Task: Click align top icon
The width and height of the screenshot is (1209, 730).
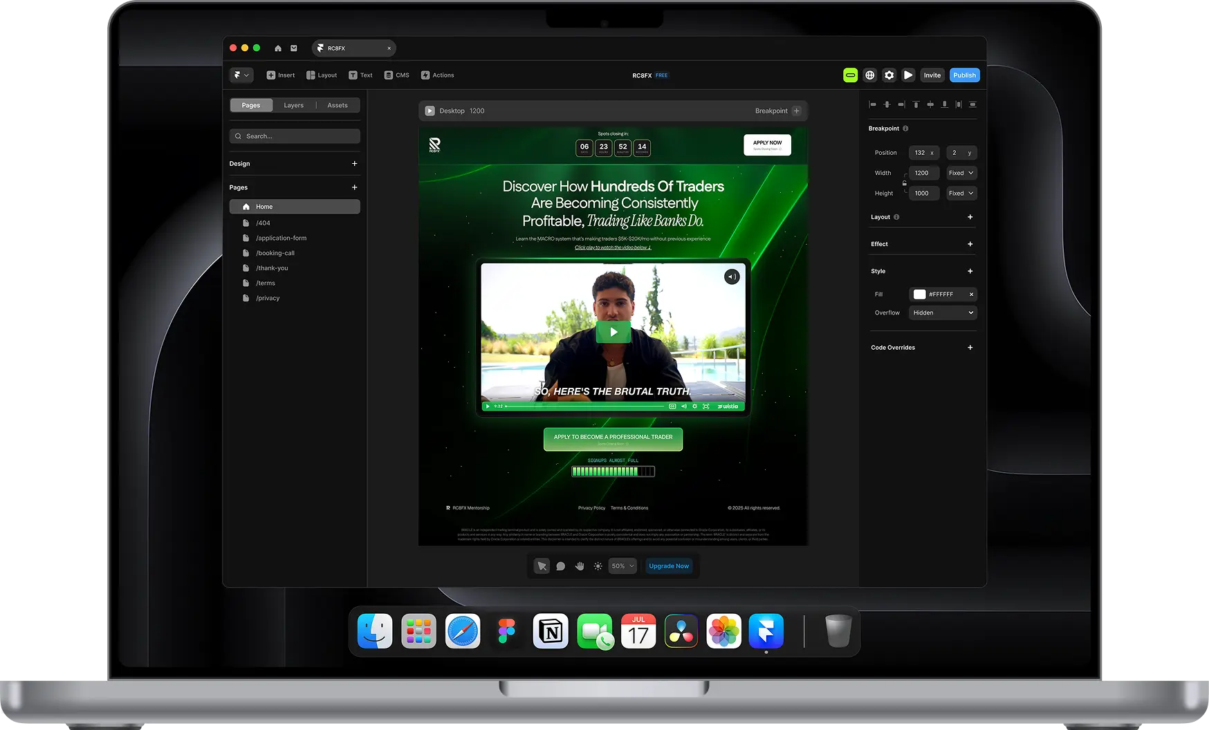Action: click(x=916, y=104)
